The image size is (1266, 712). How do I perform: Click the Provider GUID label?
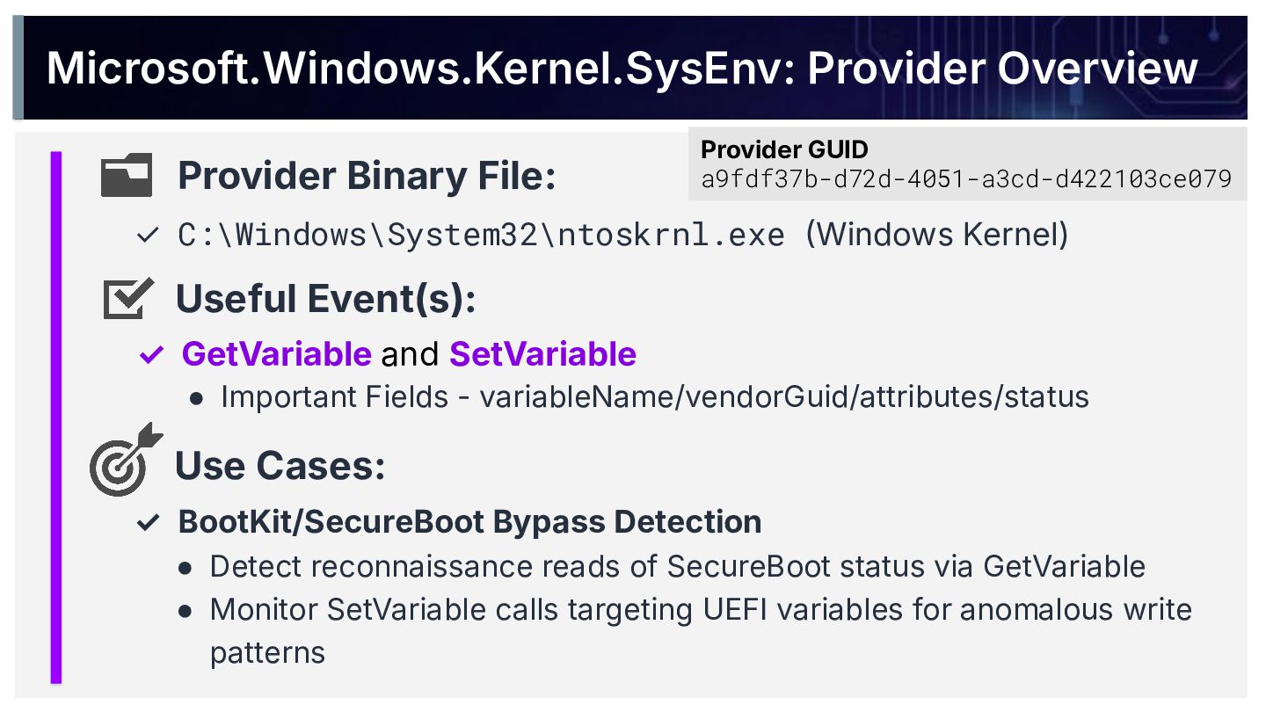pos(784,149)
